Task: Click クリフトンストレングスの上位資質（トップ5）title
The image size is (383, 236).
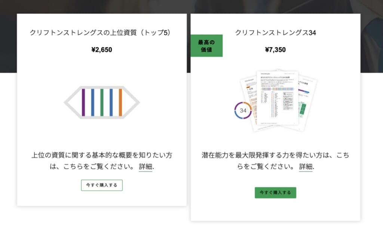Action: coord(100,33)
